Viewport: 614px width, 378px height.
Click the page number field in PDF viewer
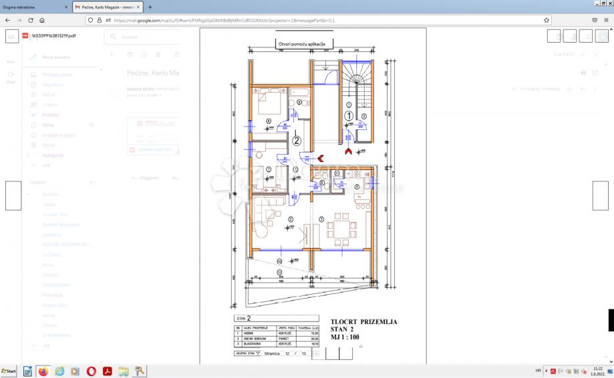(288, 354)
